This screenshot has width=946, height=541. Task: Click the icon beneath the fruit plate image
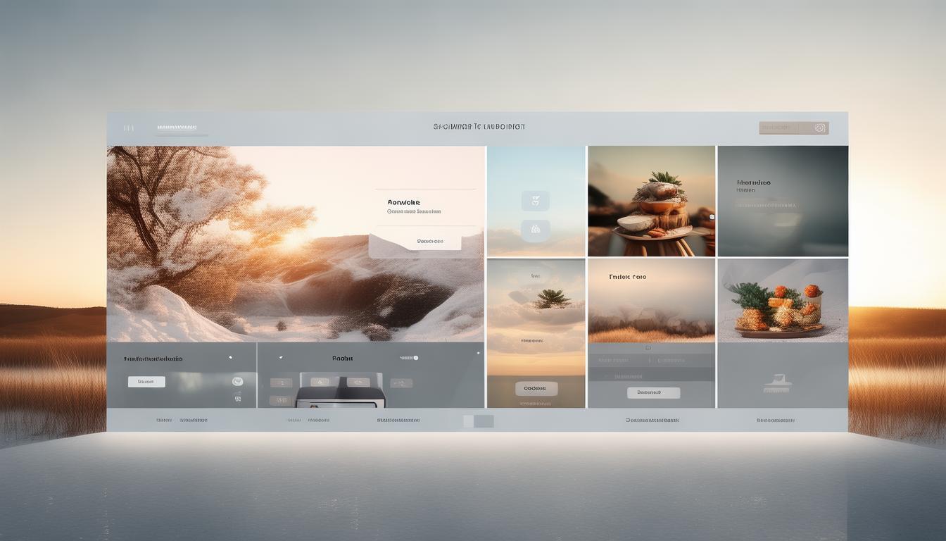777,386
